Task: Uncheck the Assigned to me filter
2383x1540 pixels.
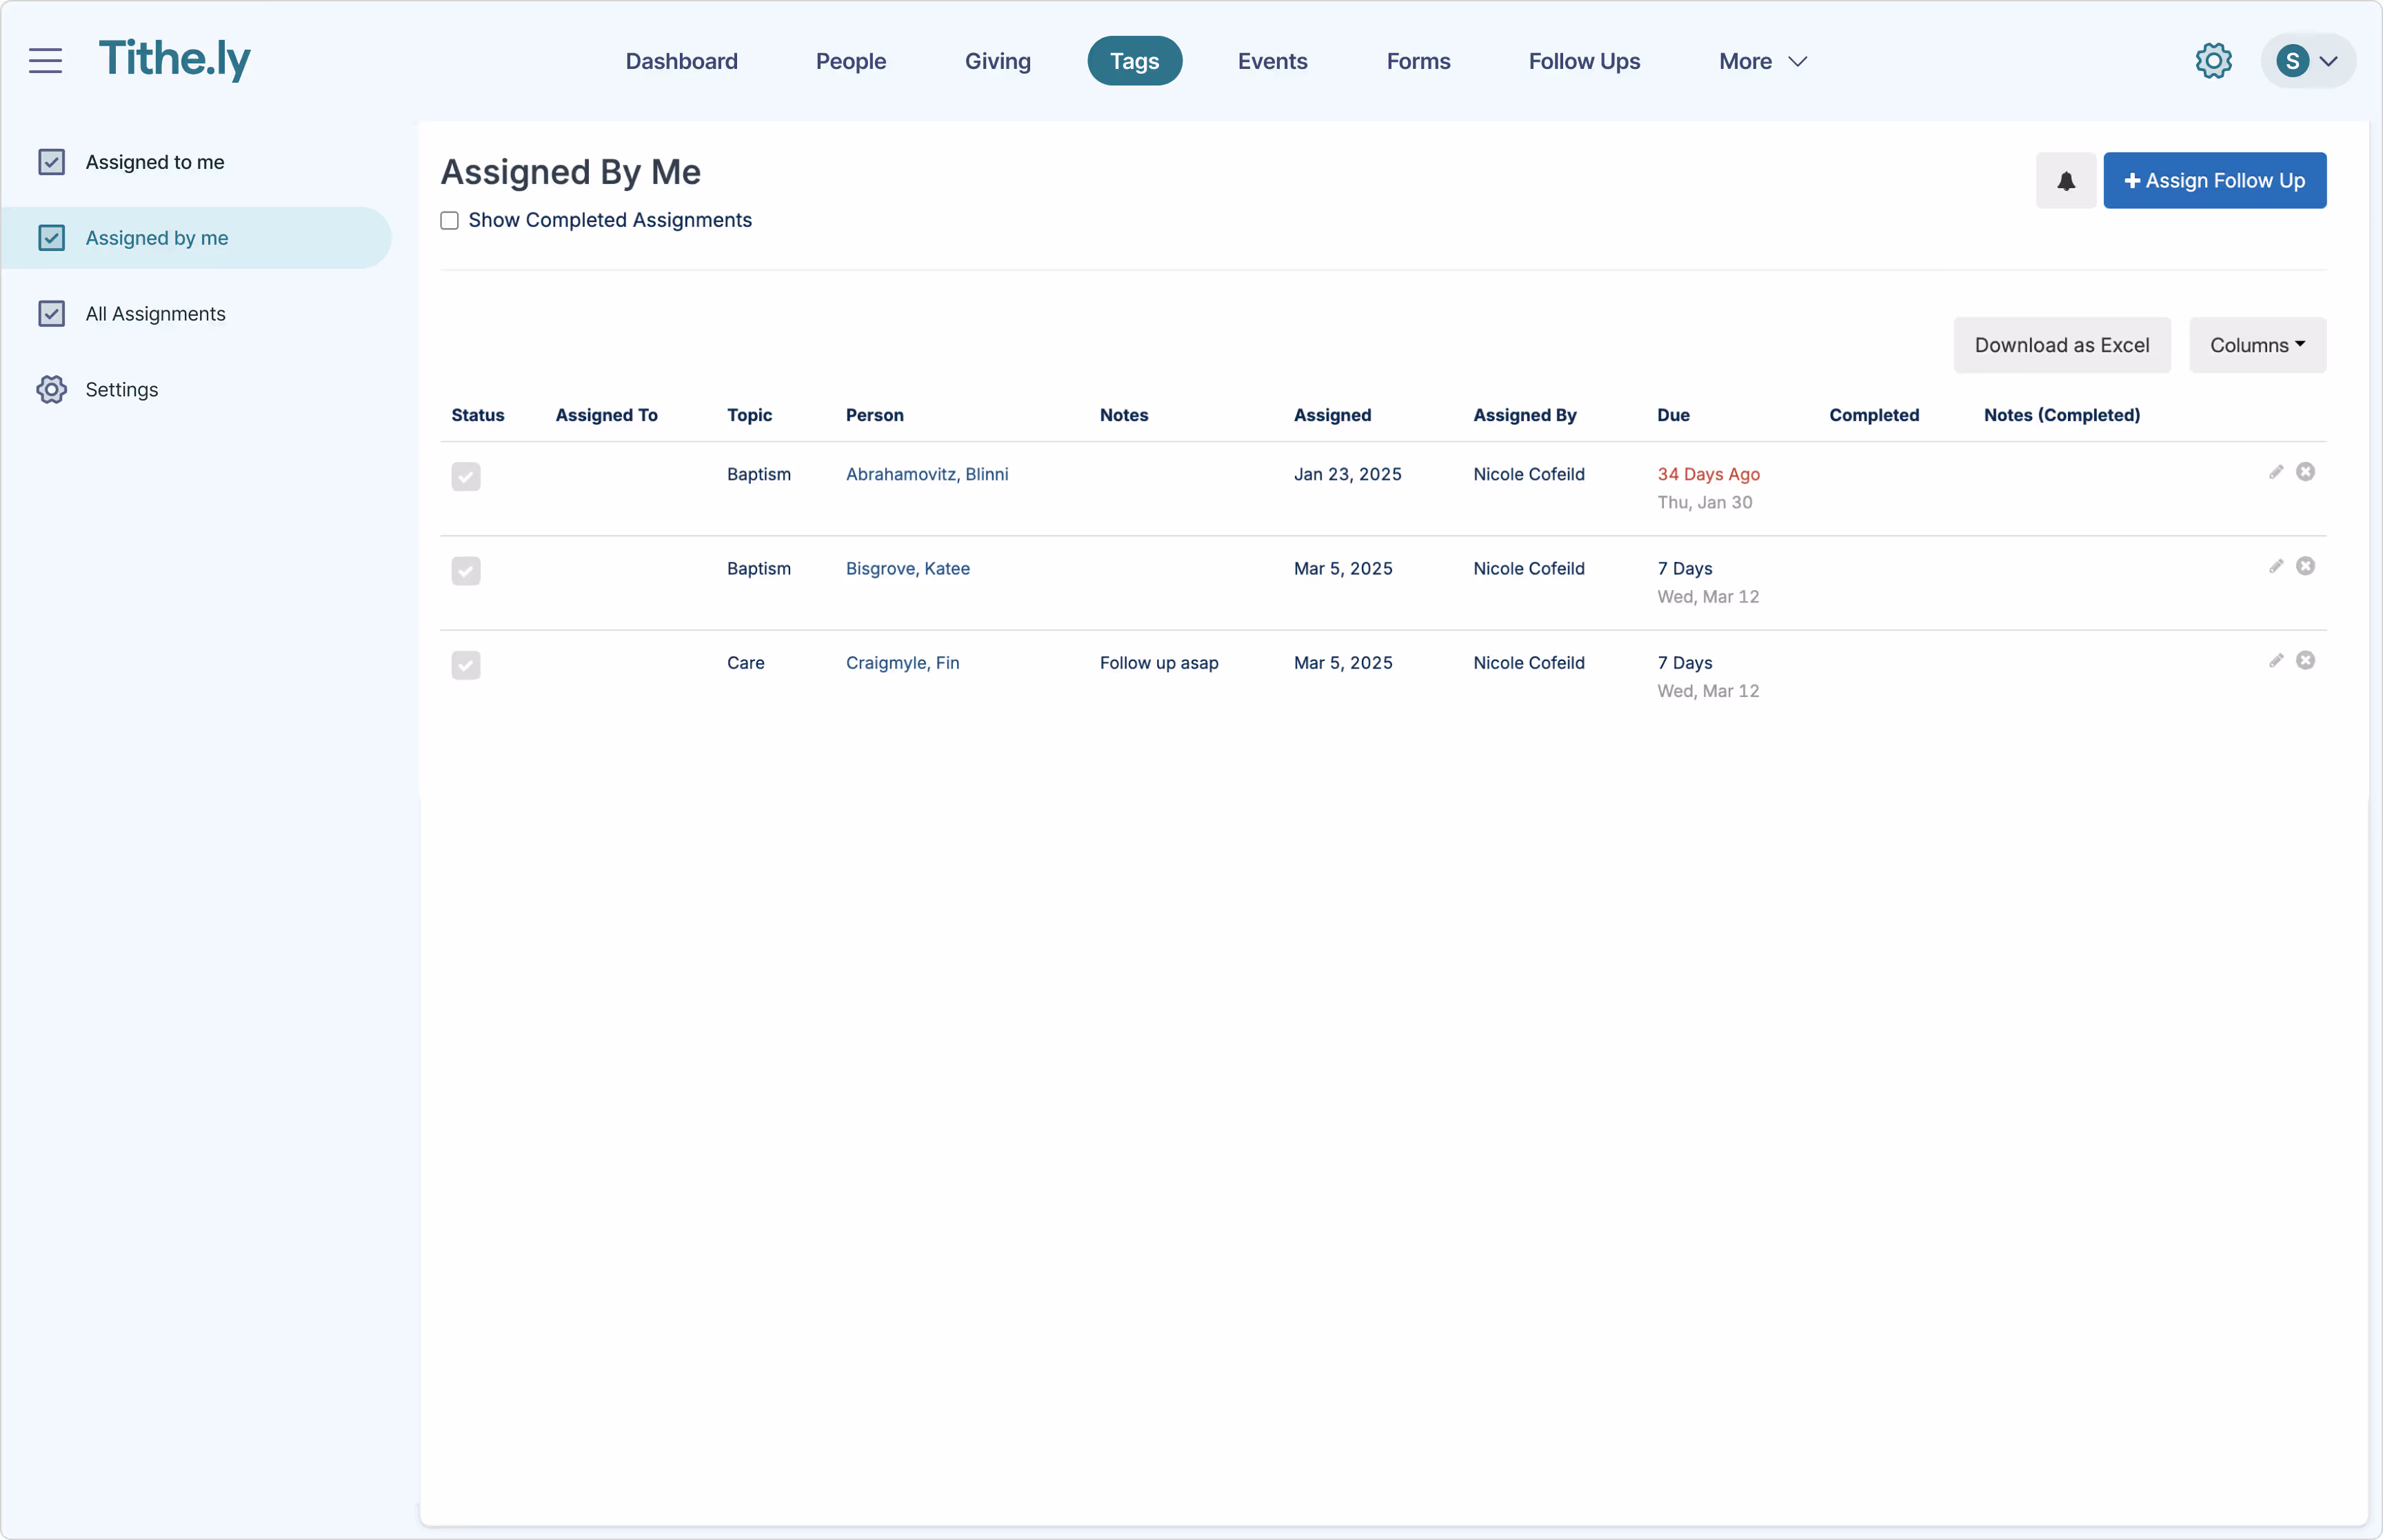Action: tap(52, 161)
